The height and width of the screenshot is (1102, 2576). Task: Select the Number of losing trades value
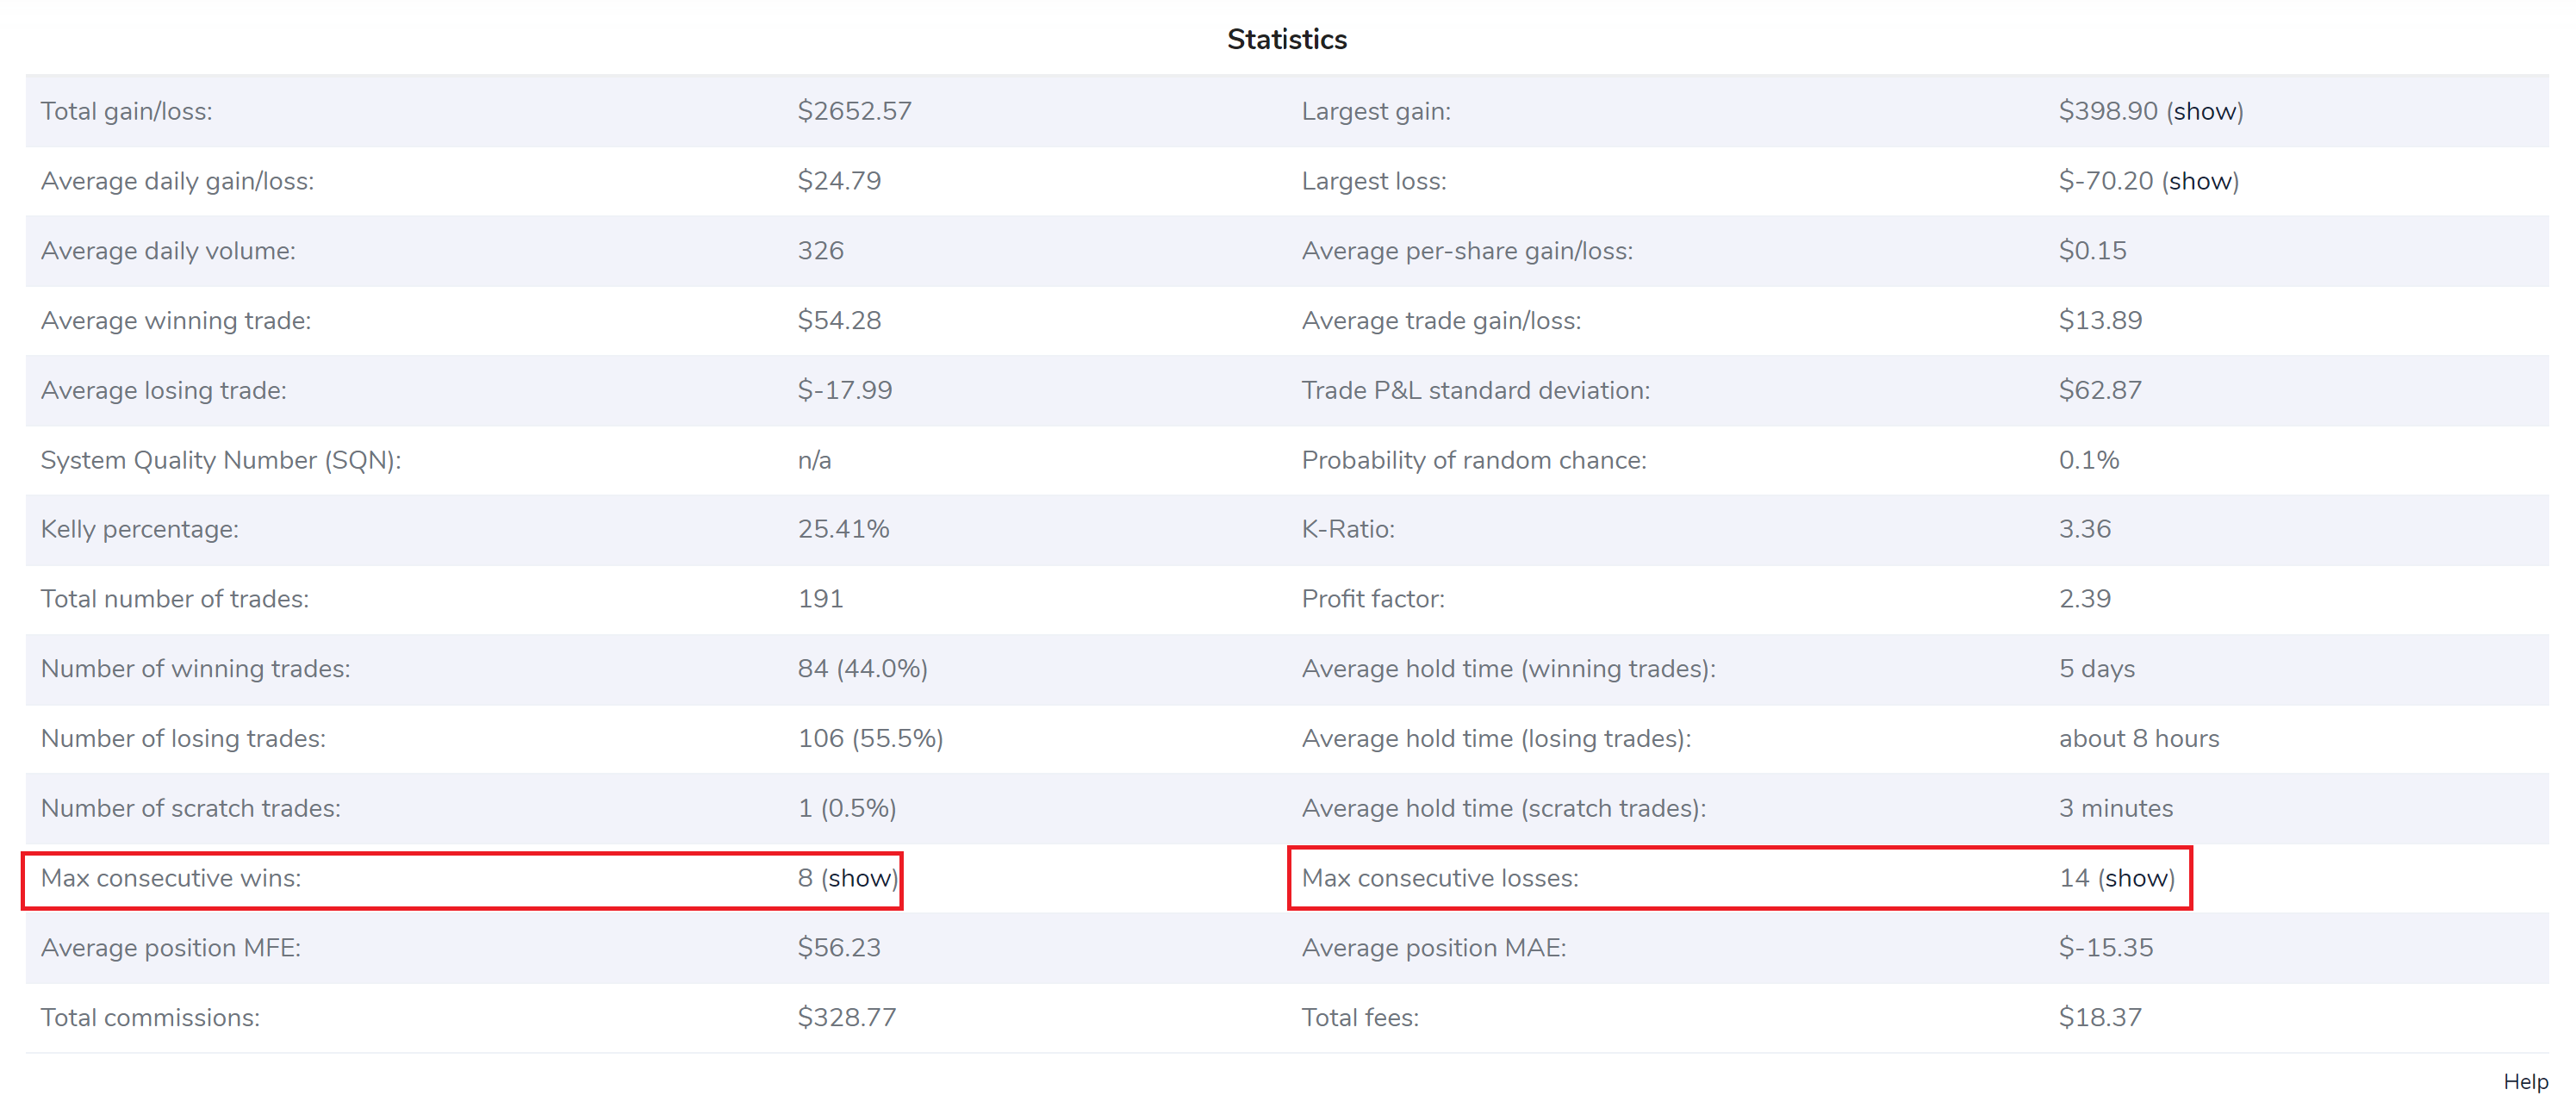coord(870,738)
